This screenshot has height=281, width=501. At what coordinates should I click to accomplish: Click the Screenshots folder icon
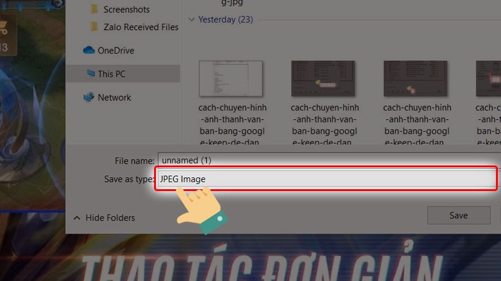(x=95, y=9)
